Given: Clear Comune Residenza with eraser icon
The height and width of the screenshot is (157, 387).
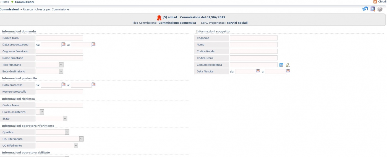Looking at the screenshot, I should tap(287, 65).
